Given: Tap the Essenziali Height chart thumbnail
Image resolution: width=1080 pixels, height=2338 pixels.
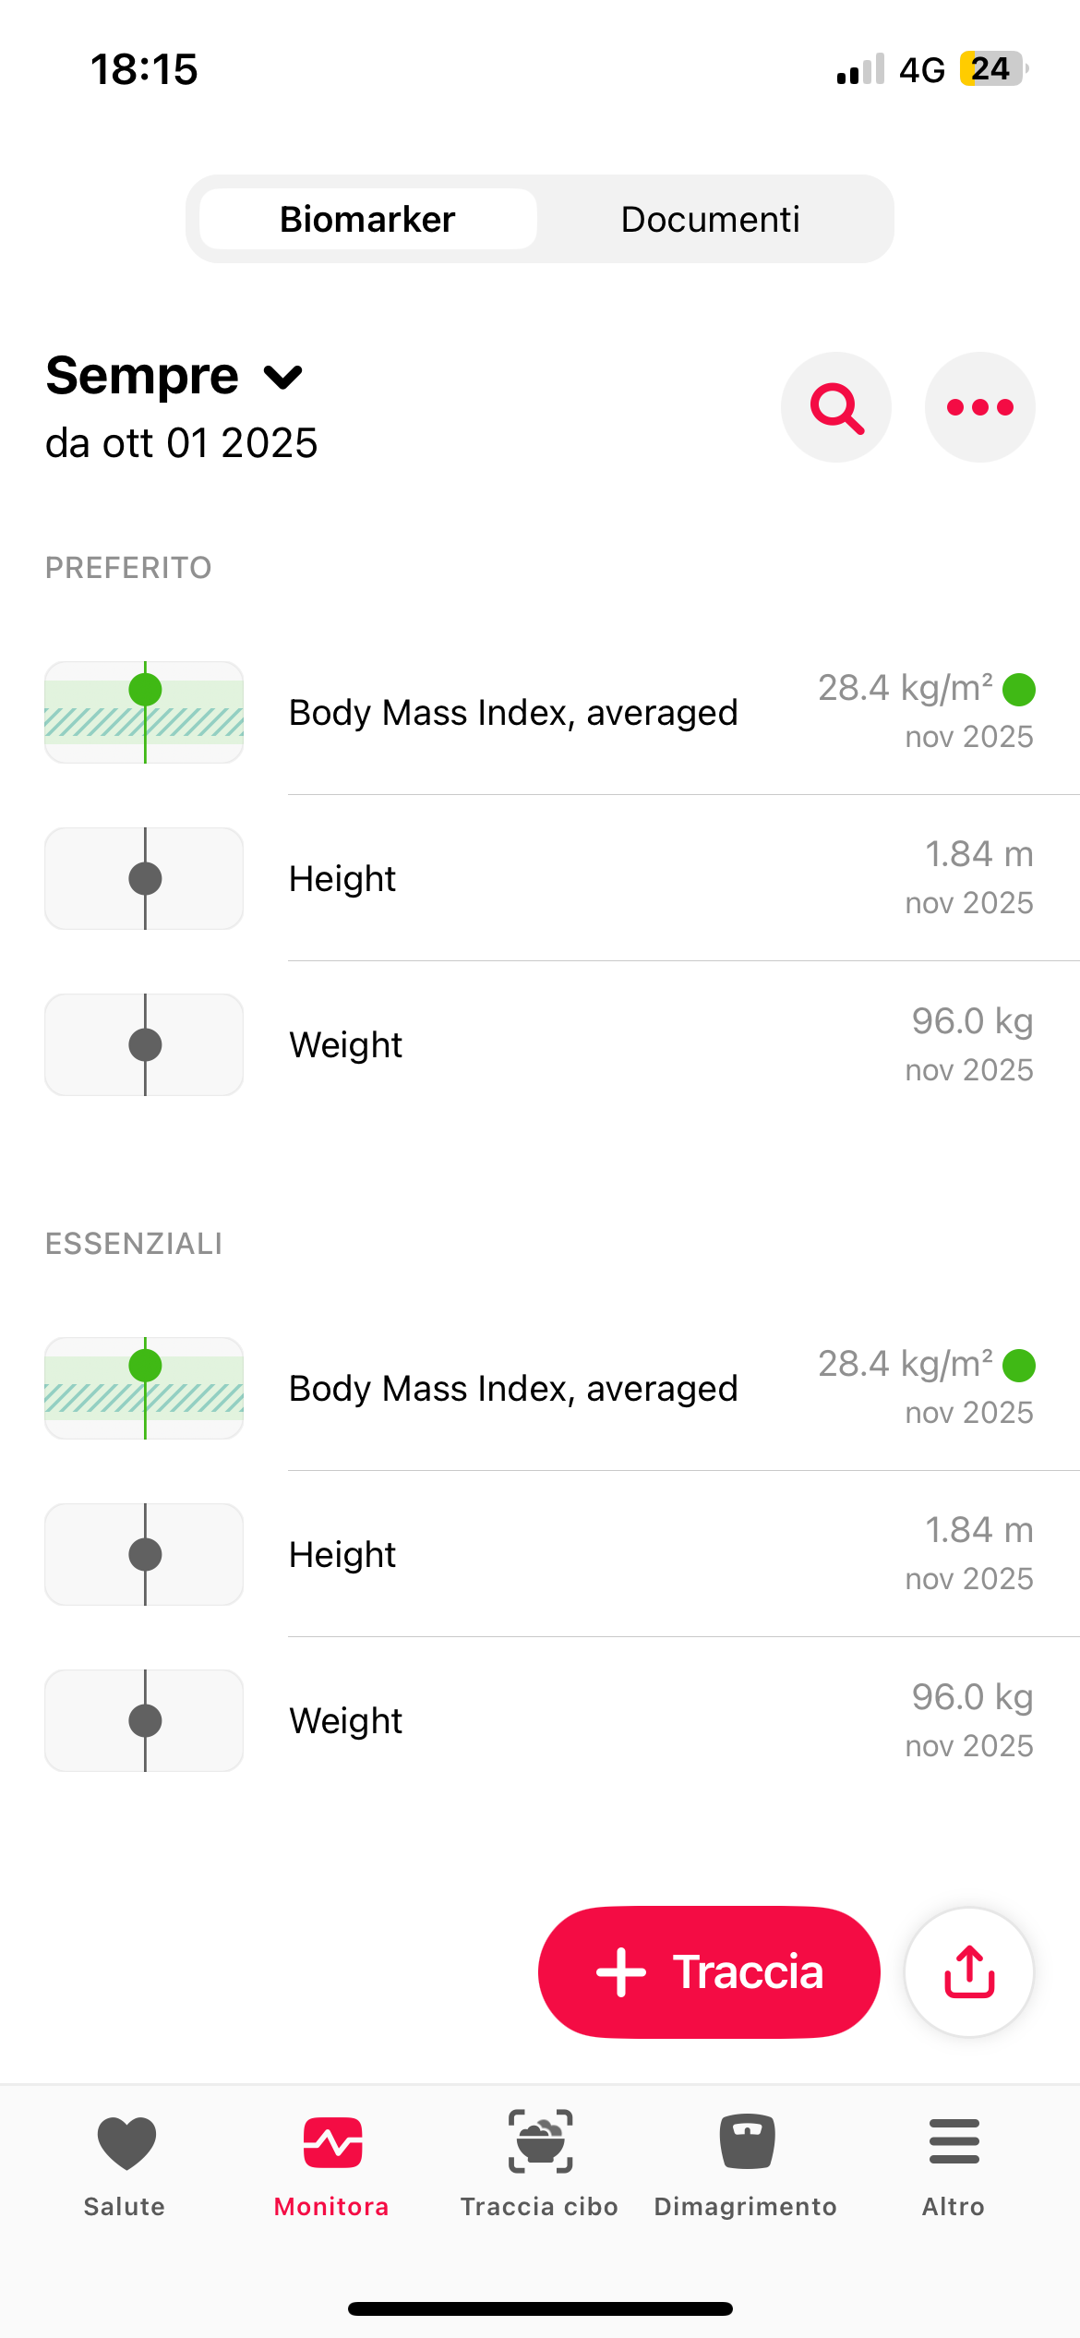Looking at the screenshot, I should 144,1554.
